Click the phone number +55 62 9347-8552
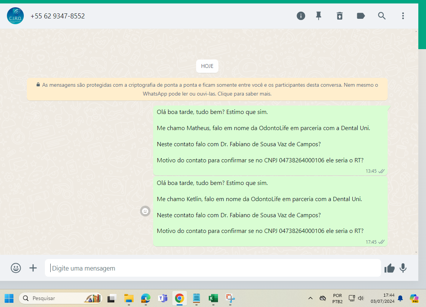Screen dimensions: 426x307 point(58,16)
